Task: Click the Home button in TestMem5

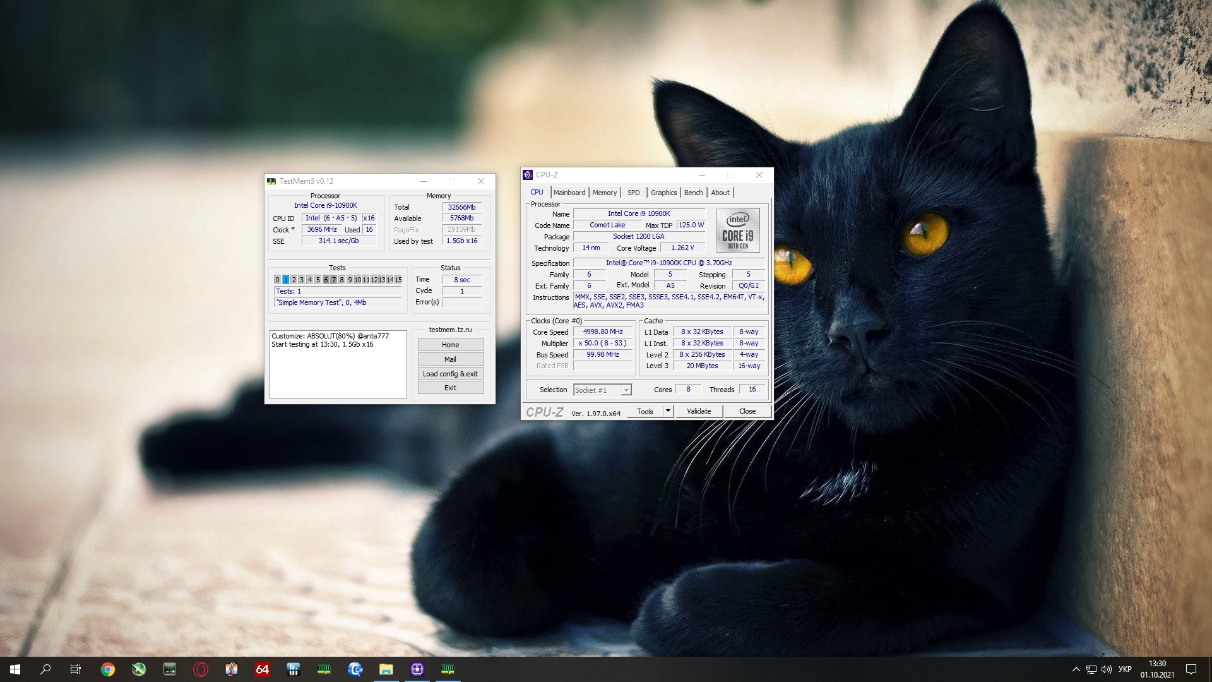Action: (450, 345)
